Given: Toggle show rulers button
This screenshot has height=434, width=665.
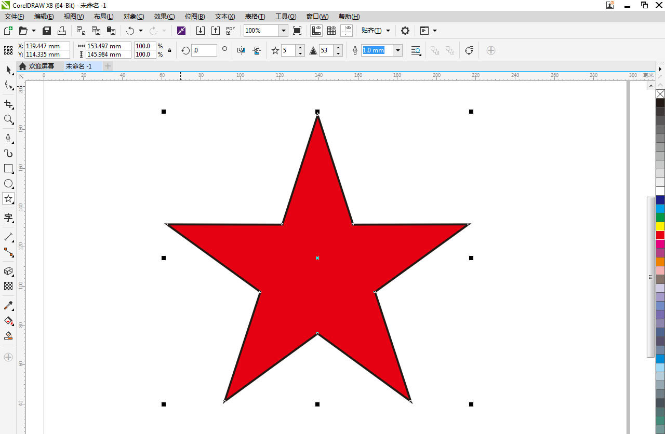Looking at the screenshot, I should pos(316,31).
